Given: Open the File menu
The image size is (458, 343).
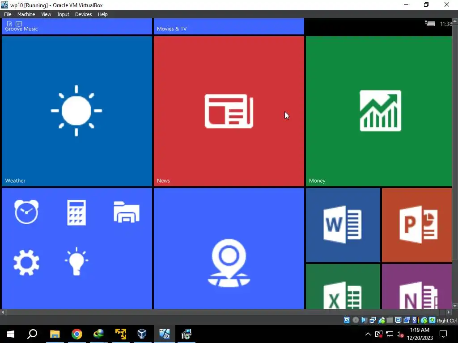Looking at the screenshot, I should point(8,14).
